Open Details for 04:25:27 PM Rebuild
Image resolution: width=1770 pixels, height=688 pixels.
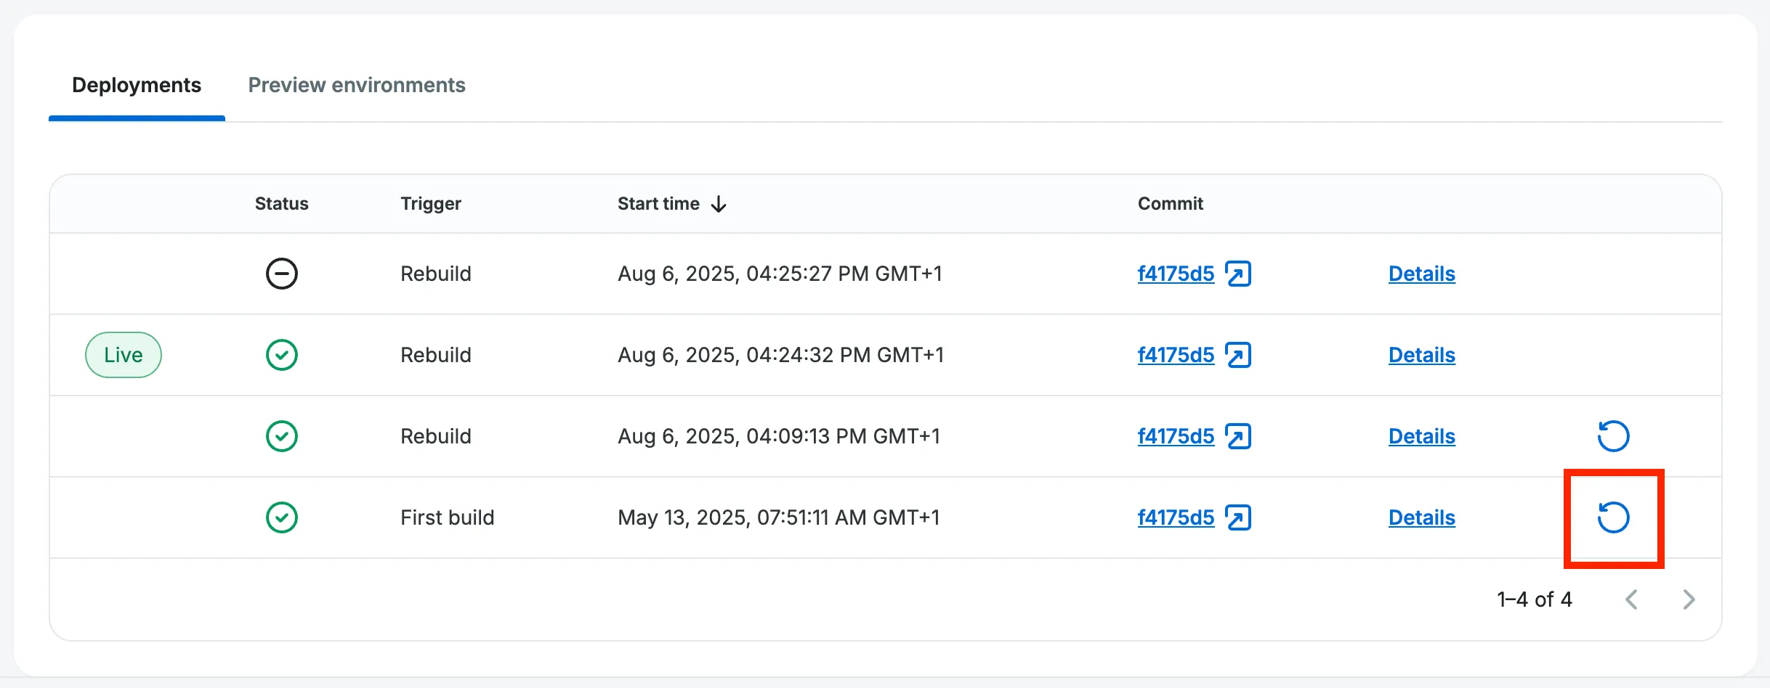pos(1421,274)
